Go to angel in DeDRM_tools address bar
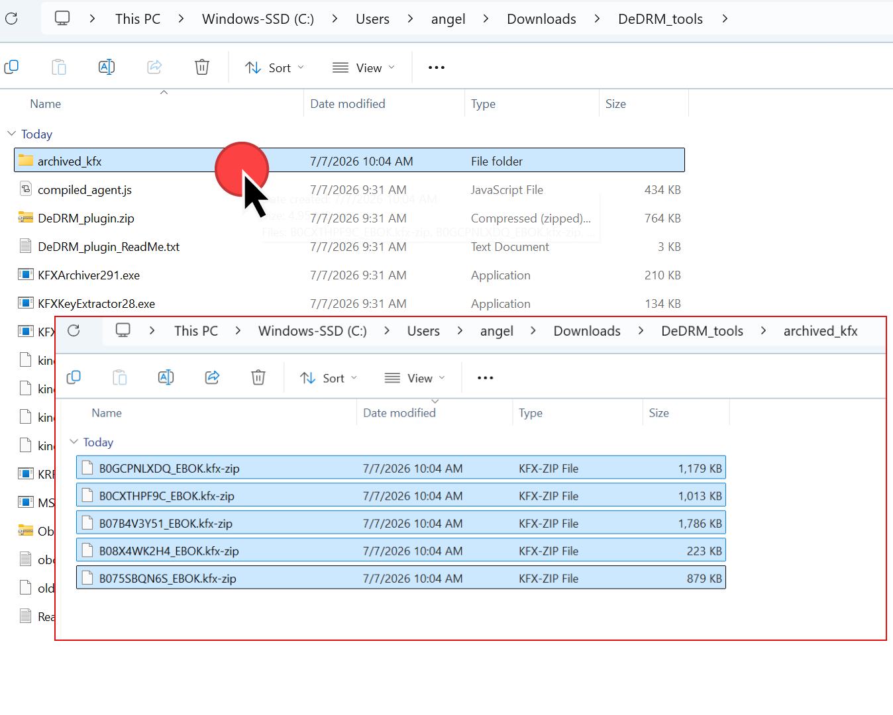 point(448,19)
